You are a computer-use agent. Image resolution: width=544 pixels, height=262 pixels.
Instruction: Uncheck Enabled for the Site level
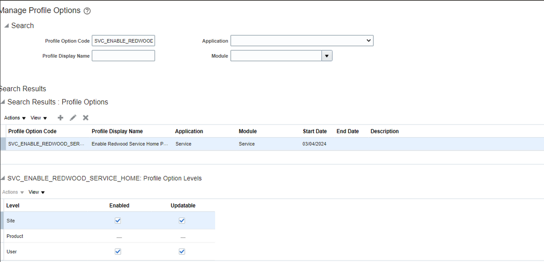click(x=118, y=221)
